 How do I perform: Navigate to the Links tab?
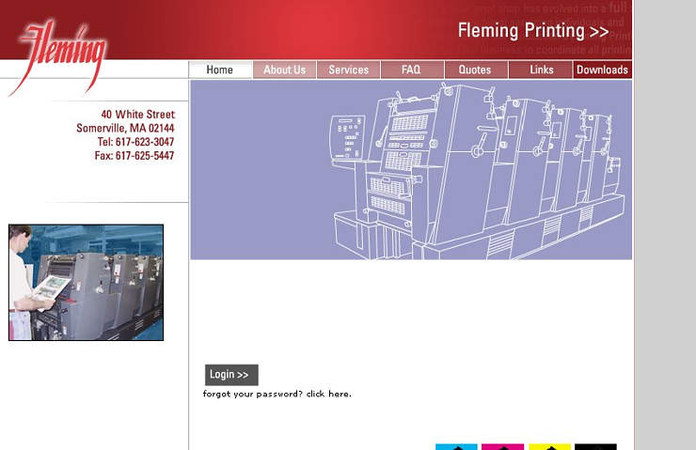(540, 70)
